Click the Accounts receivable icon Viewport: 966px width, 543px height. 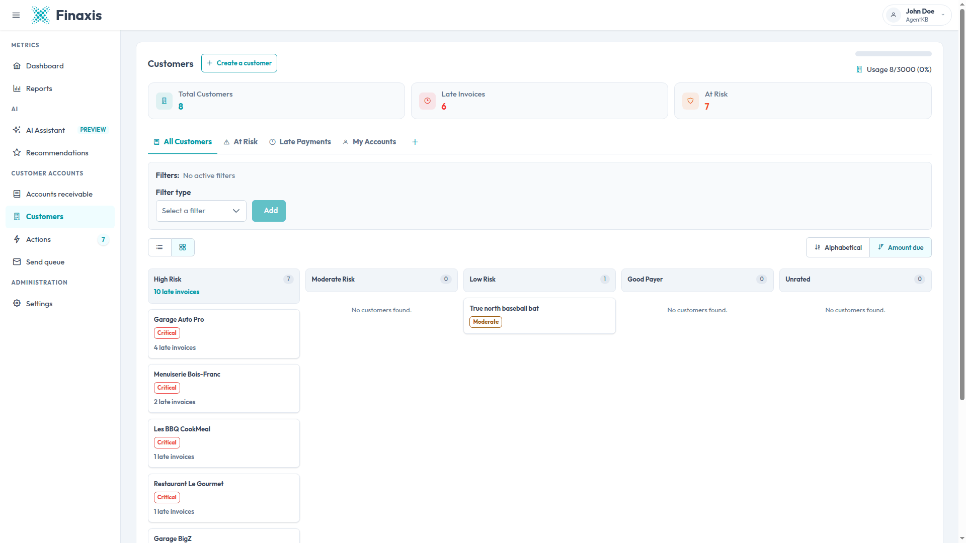coord(17,194)
